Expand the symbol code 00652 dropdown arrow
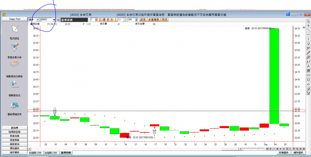311x157 pixels. (x=54, y=19)
